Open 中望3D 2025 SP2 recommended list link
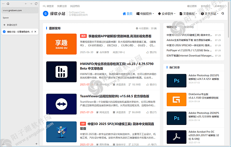Screen dimensions: 231x147 tap(189, 35)
